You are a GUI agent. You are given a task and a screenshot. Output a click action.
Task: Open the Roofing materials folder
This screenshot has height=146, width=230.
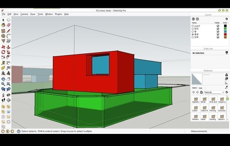click(213, 117)
